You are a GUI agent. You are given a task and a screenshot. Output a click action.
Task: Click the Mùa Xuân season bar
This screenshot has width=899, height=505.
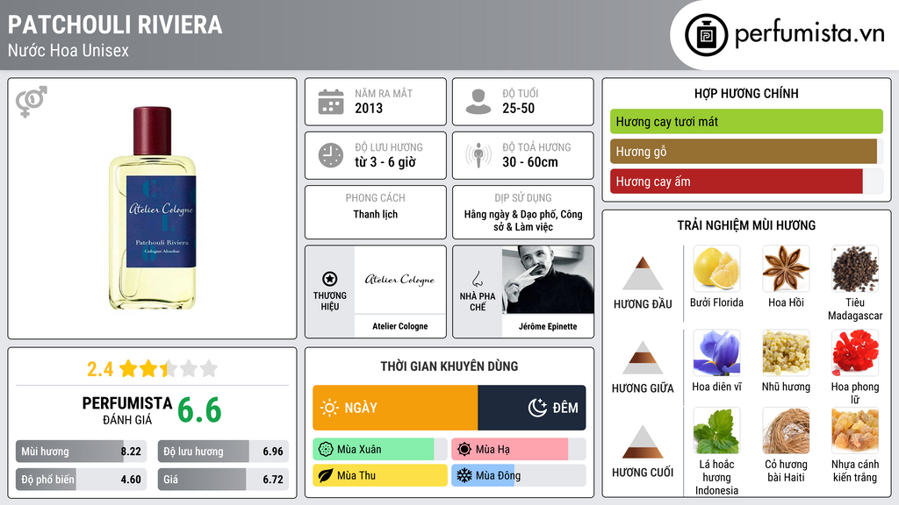pos(380,450)
